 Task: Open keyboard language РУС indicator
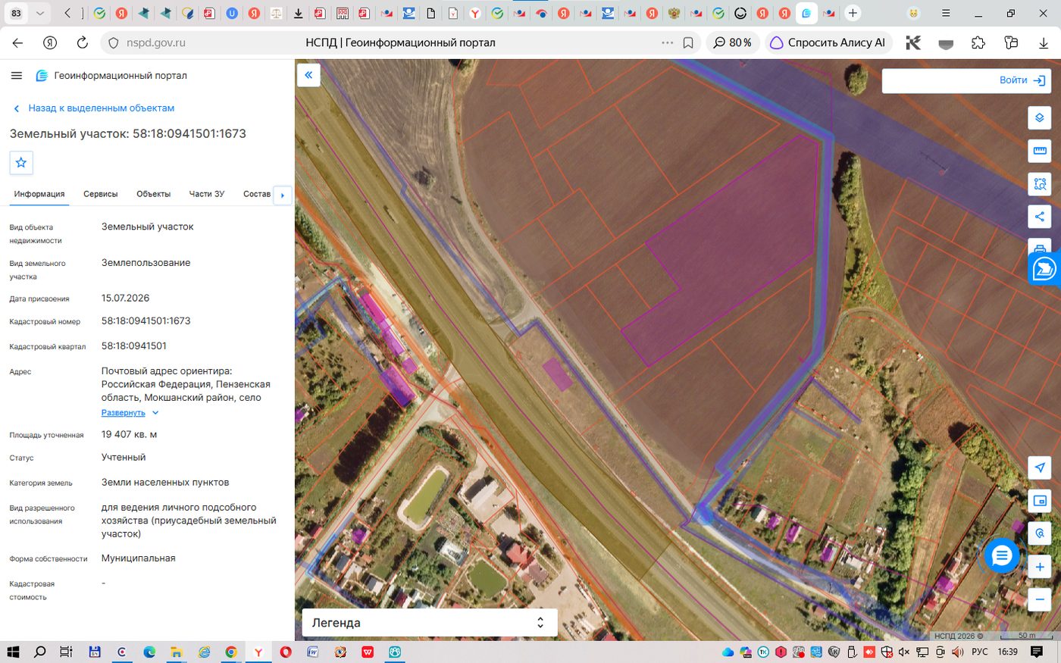tap(980, 652)
